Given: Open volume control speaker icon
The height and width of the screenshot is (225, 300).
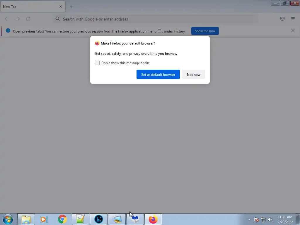Looking at the screenshot, I should click(270, 219).
